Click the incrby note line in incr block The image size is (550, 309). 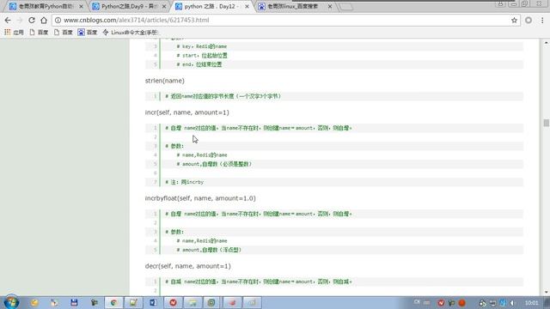[x=185, y=182]
